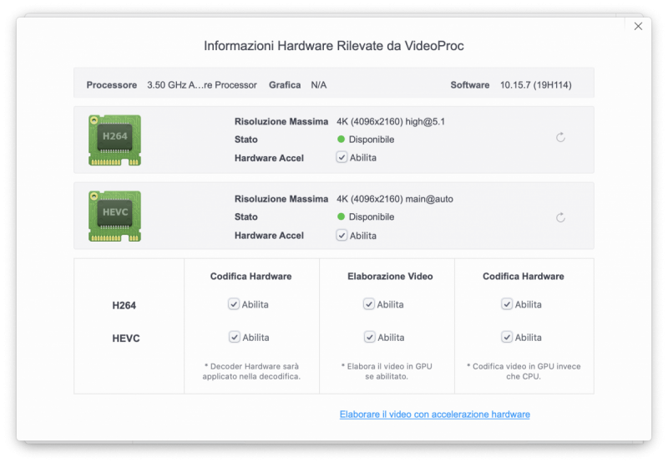
Task: Toggle HEVC Abilita in last Codifica Hardware column
Action: (507, 338)
